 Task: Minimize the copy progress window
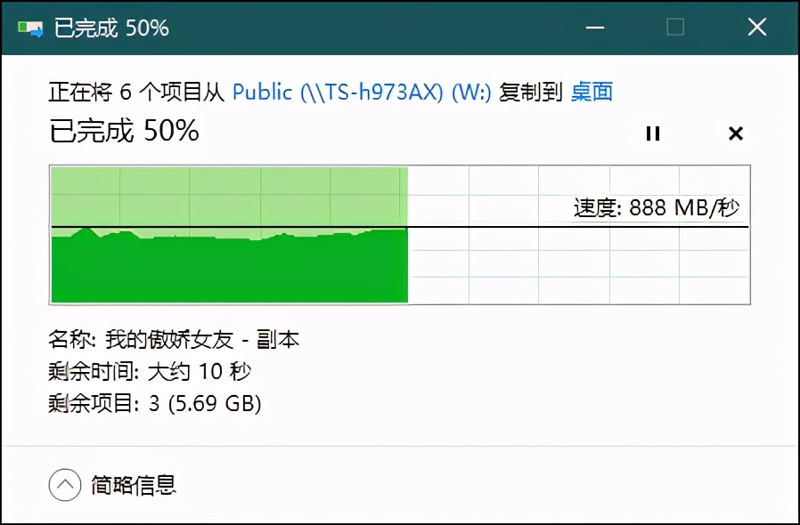(594, 27)
